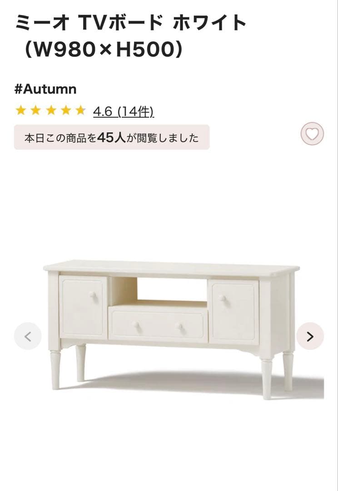This screenshot has height=491, width=338.
Task: Open the 4.6 rating score link
Action: point(103,111)
